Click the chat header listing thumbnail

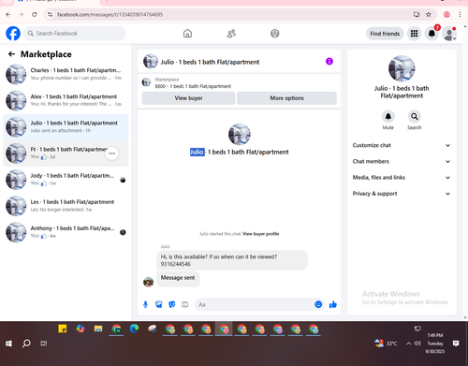(x=151, y=62)
